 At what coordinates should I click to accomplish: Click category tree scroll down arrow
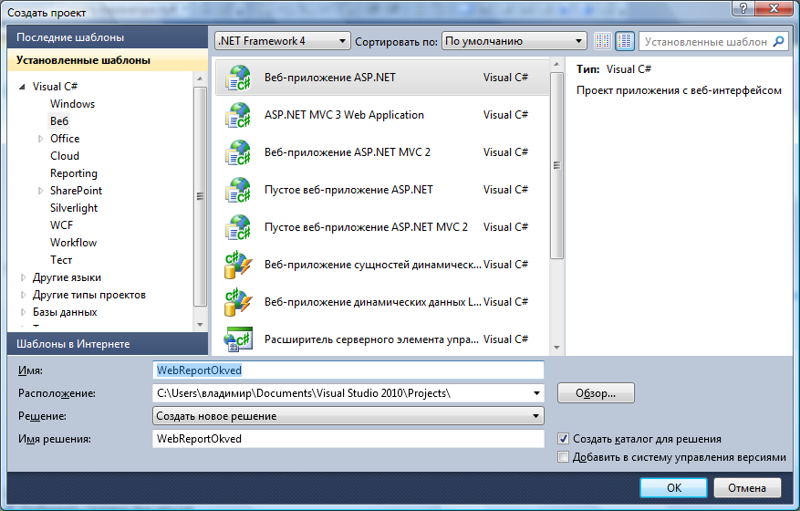point(200,325)
